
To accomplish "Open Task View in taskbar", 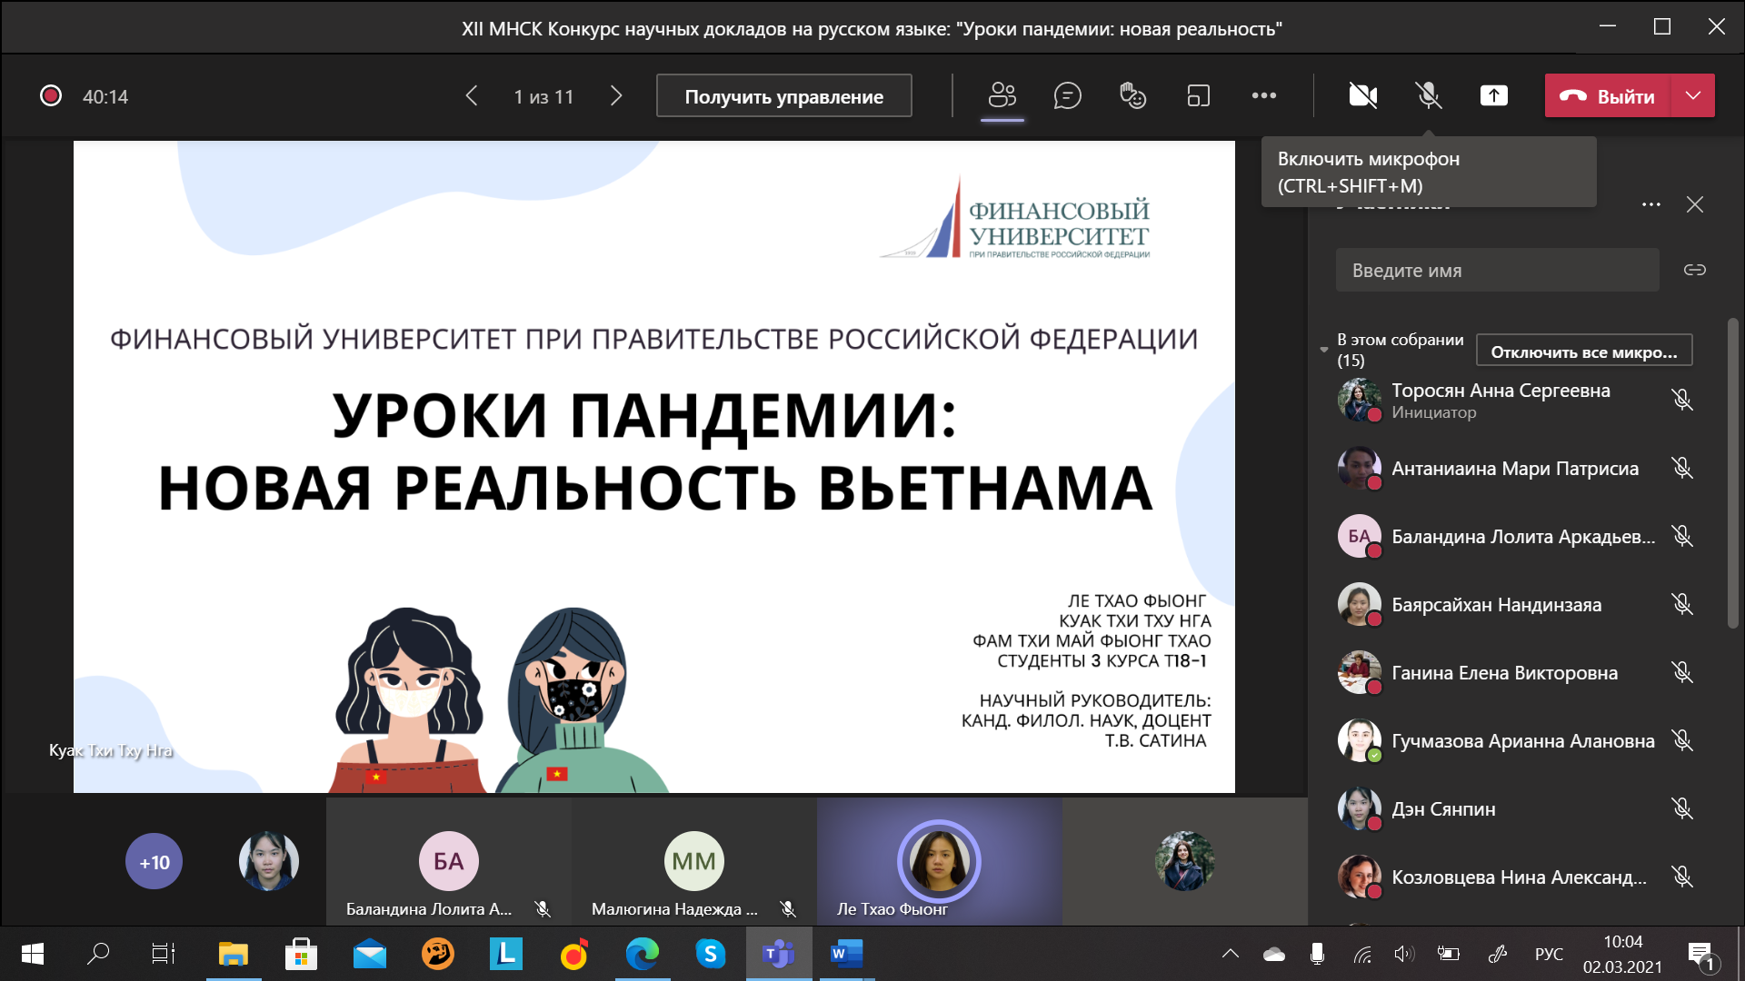I will [x=164, y=954].
